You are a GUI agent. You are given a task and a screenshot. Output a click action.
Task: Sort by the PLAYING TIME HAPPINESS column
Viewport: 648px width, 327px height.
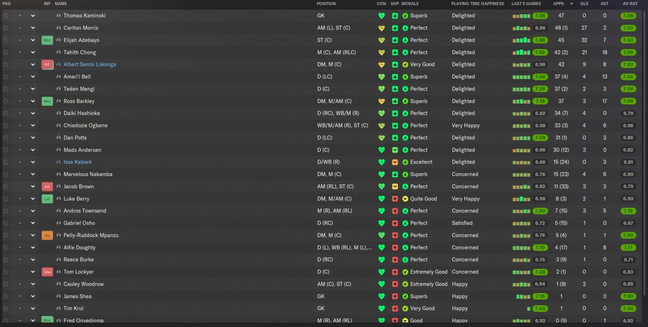478,4
